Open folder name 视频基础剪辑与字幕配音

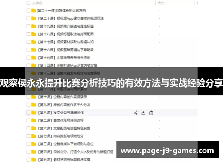75,50
